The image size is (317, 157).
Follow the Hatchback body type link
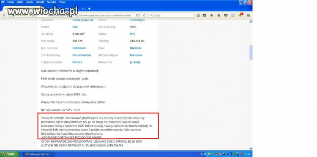(x=79, y=48)
